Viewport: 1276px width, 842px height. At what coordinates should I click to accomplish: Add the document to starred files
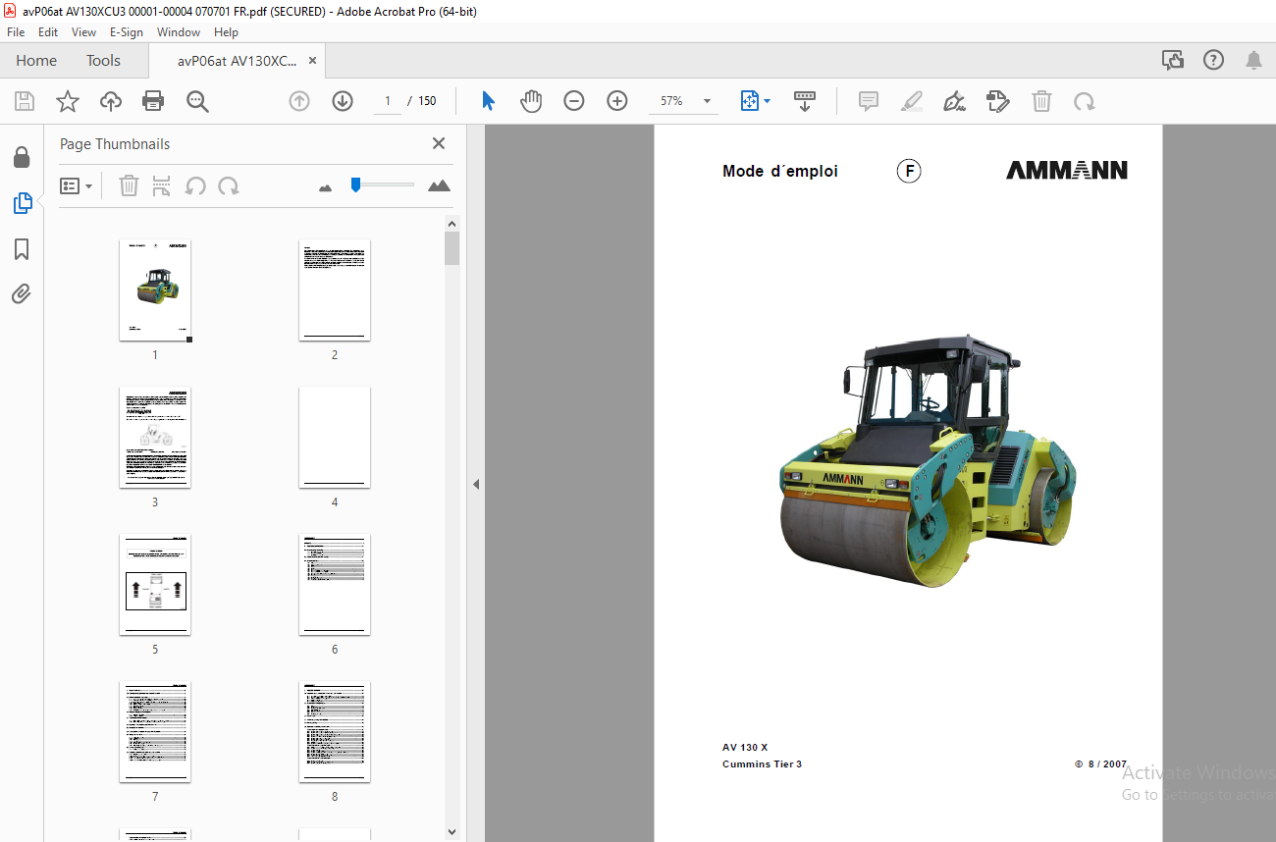click(67, 101)
